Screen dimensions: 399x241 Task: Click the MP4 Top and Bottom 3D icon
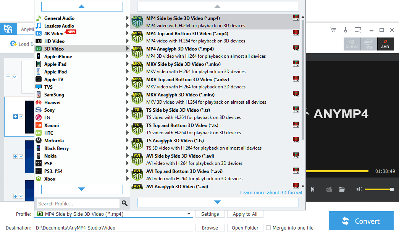[137, 37]
